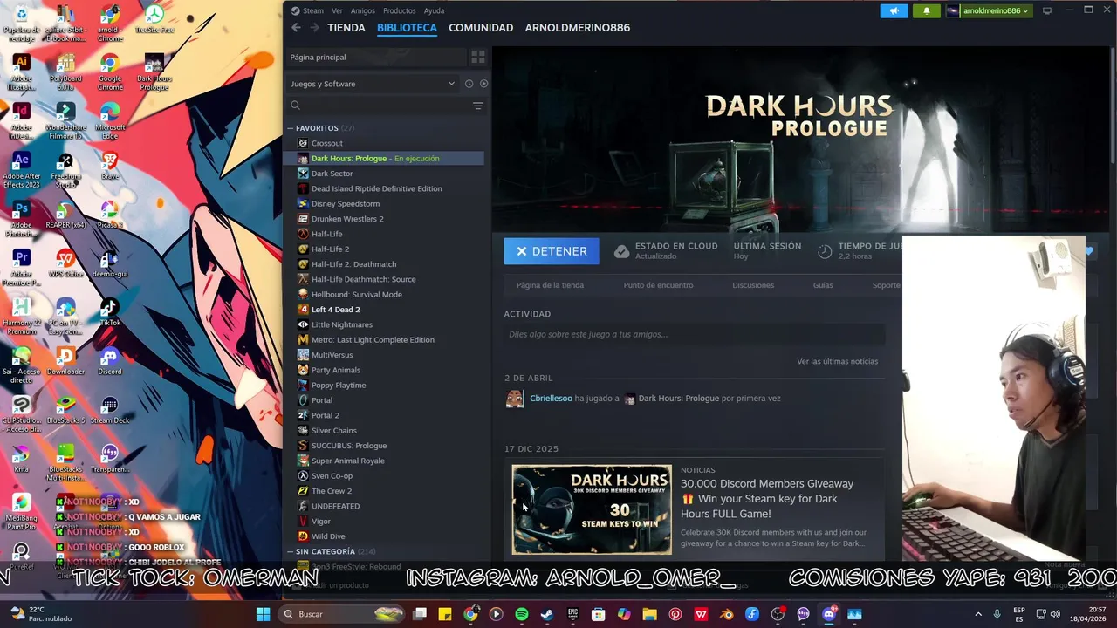Open Cbriellesoo's profile link
Viewport: 1117px width, 628px height.
pyautogui.click(x=552, y=399)
